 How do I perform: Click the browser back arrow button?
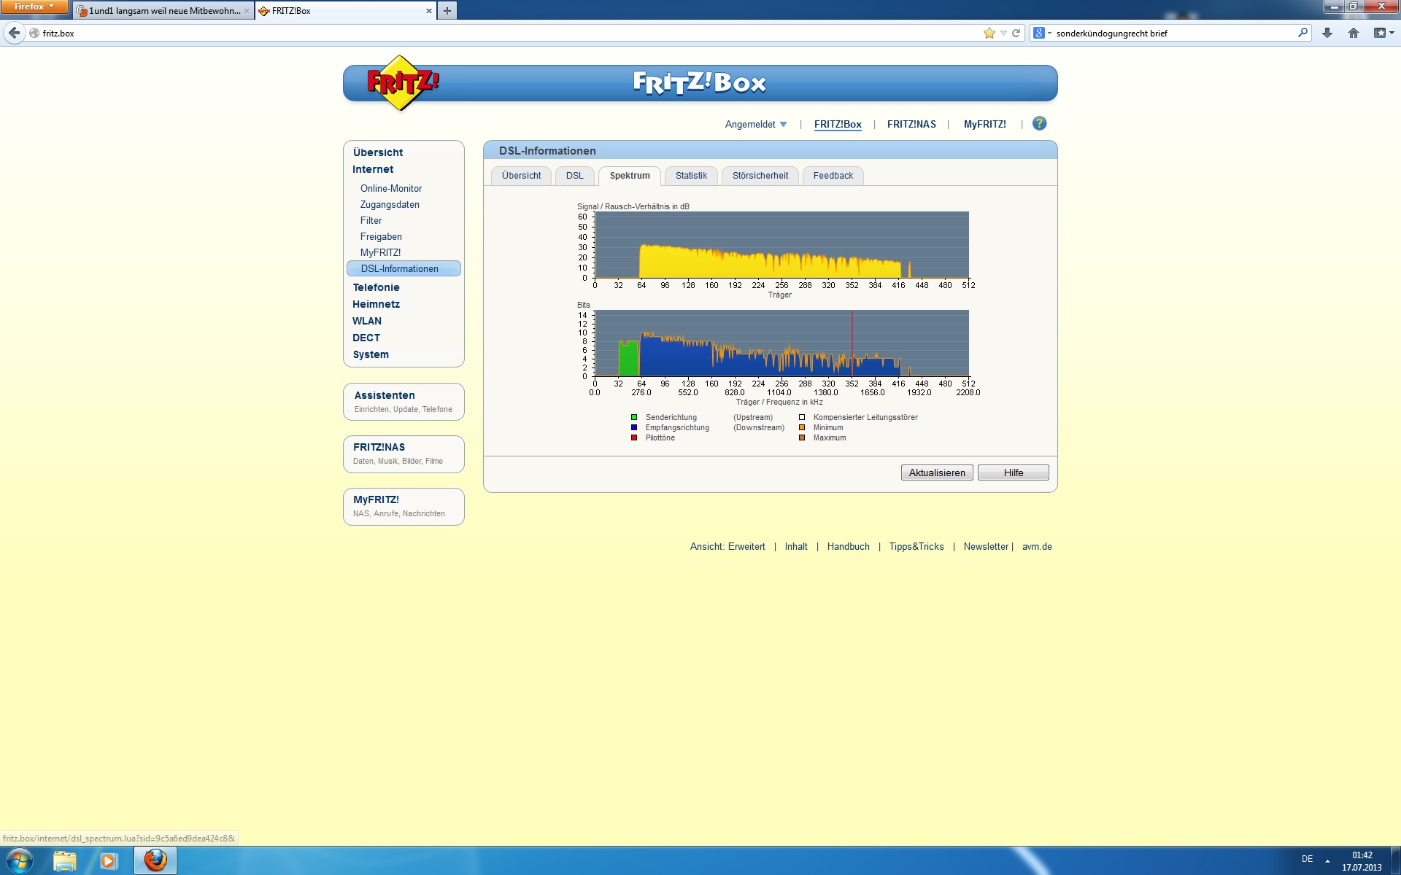click(15, 33)
